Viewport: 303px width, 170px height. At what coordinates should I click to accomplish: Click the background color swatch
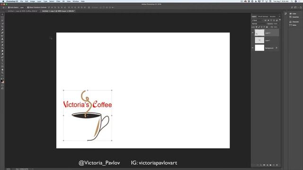(3, 82)
